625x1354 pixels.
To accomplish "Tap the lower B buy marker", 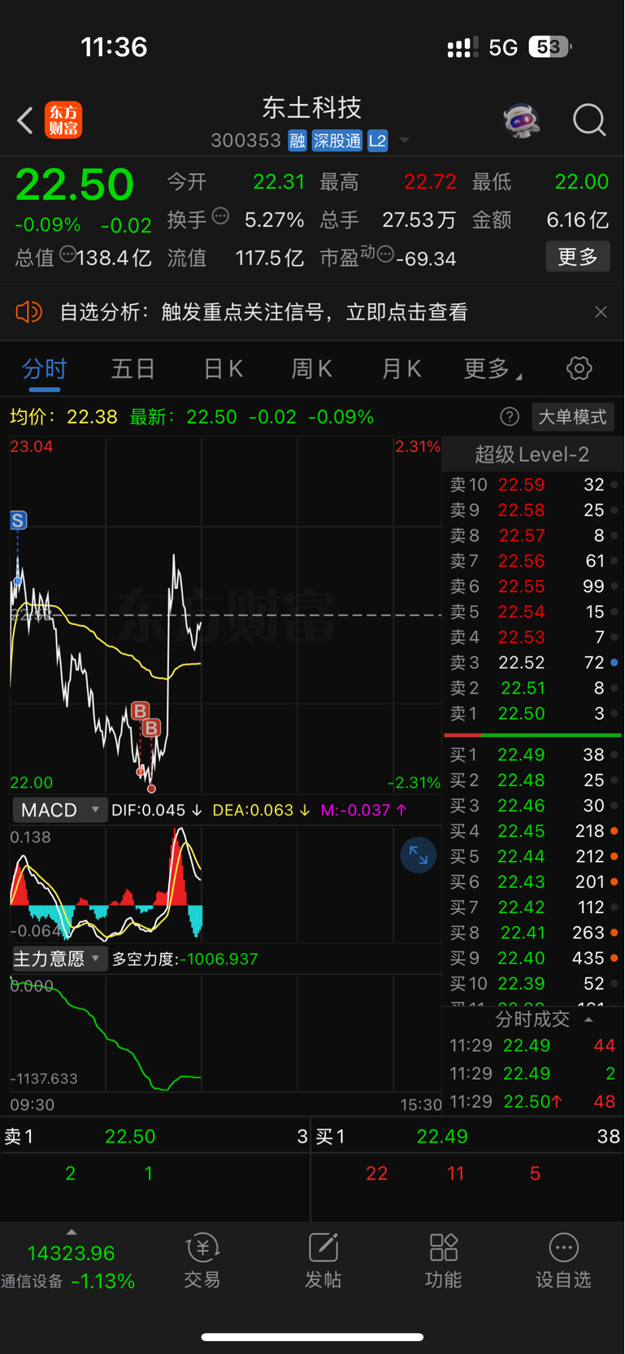I will click(x=151, y=727).
